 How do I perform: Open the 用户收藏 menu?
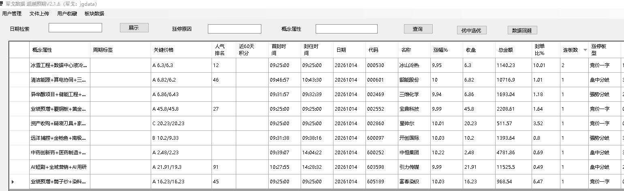point(67,14)
